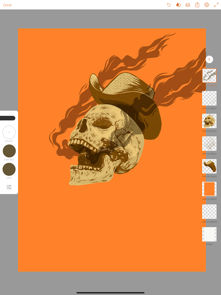
Task: Tap Cerrar to close the document
Action: tap(7, 5)
